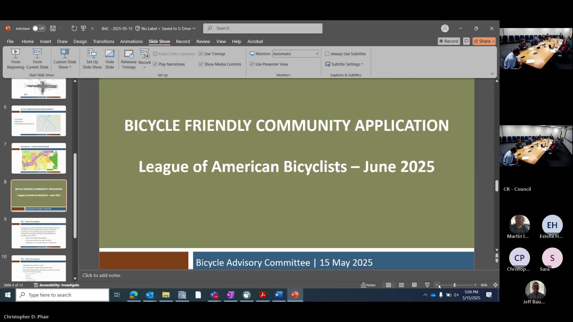Start slide show From Beginning
Image resolution: width=573 pixels, height=322 pixels.
(x=16, y=59)
